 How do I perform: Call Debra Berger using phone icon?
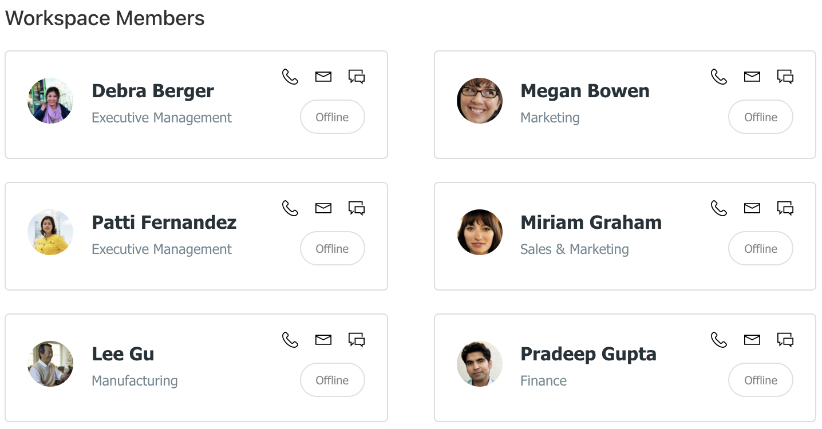290,77
